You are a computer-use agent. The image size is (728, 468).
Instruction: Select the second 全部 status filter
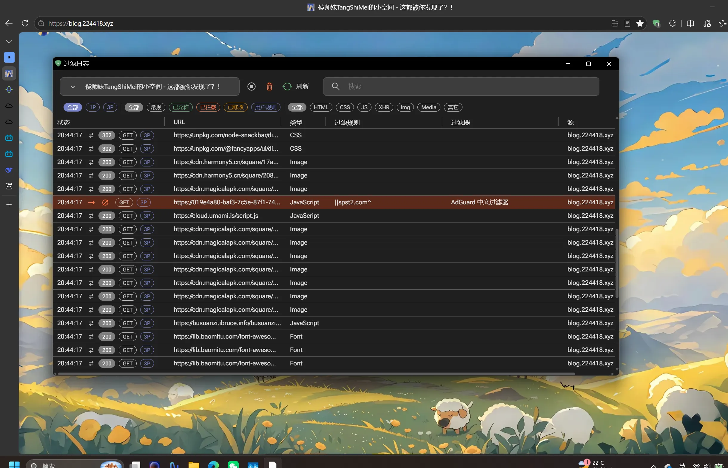[x=134, y=107]
